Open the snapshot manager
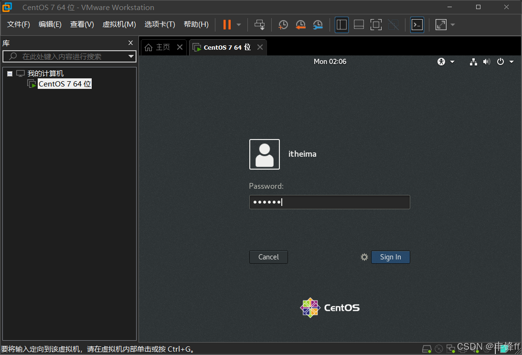Image resolution: width=522 pixels, height=355 pixels. point(318,25)
